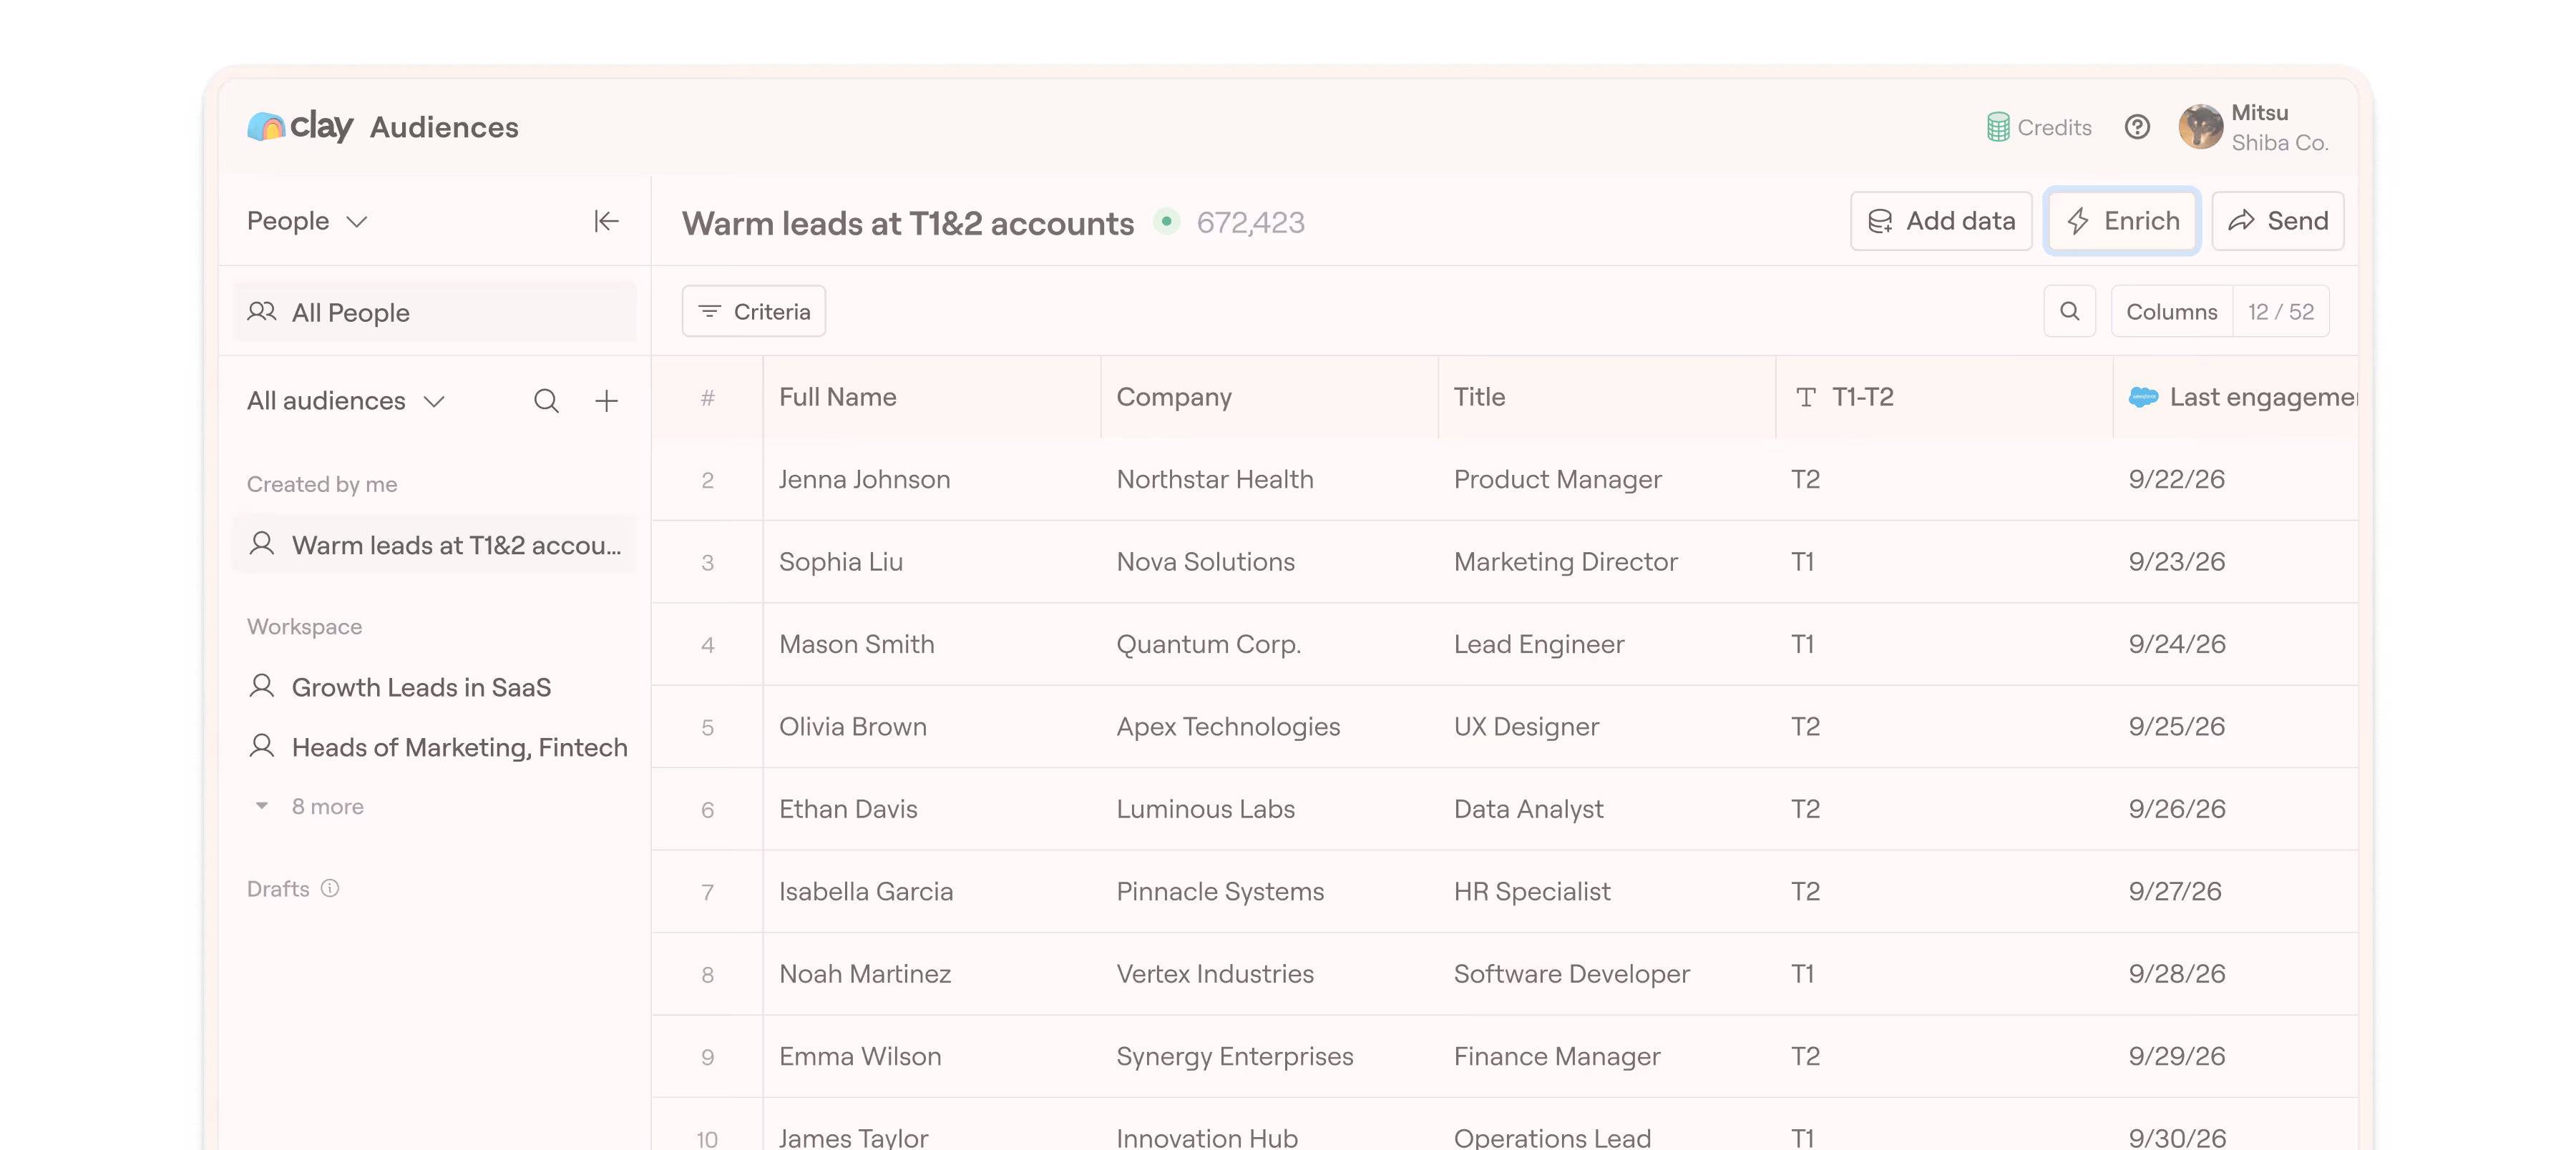The width and height of the screenshot is (2576, 1150).
Task: Open Warm leads at T1&2 accounts audience in the sidebar
Action: [434, 544]
